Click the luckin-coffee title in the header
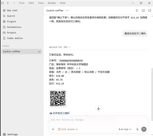This screenshot has width=153, height=136. [55, 10]
